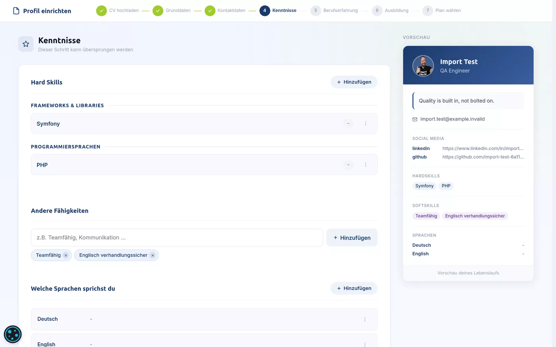Click Vorschau deines Lebenslaufs footer text
Viewport: 556px width, 347px height.
(468, 273)
